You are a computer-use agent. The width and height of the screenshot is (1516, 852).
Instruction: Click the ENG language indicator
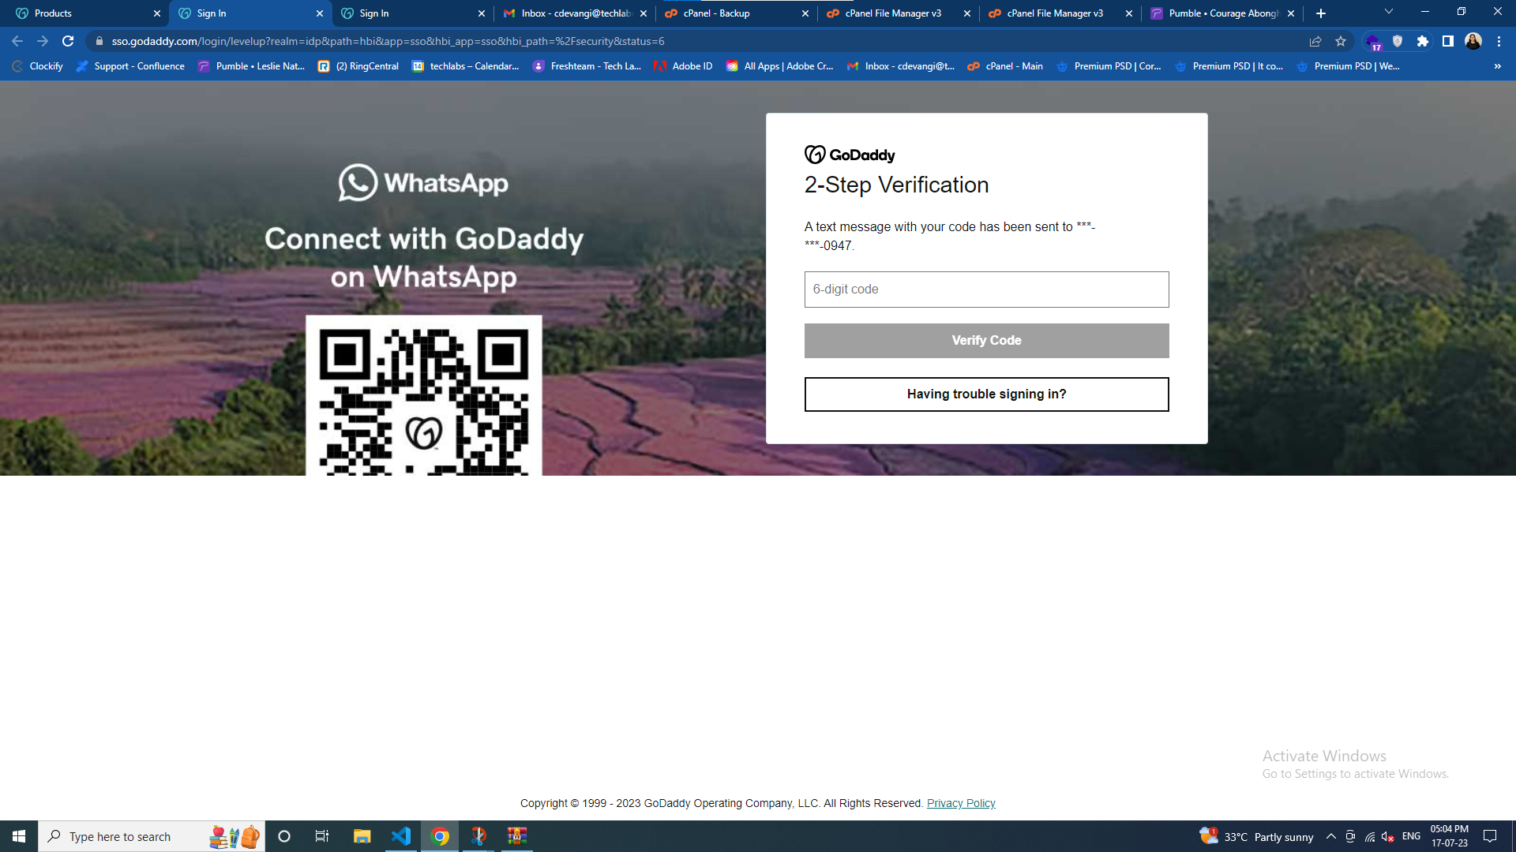coord(1411,836)
